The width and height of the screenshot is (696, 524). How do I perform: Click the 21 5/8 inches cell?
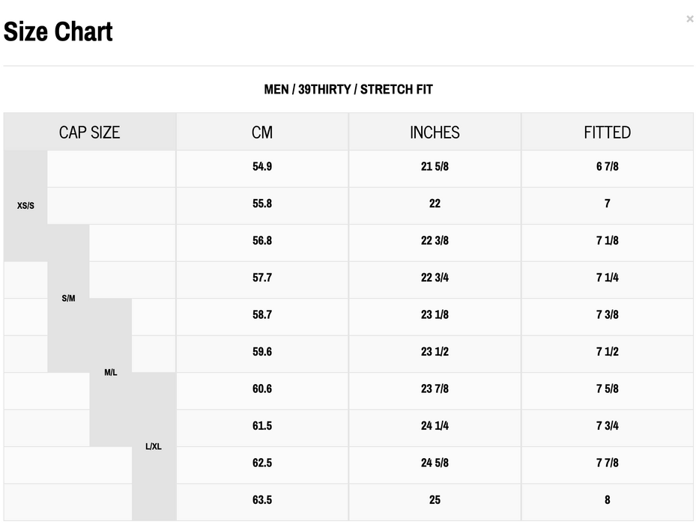pos(435,166)
